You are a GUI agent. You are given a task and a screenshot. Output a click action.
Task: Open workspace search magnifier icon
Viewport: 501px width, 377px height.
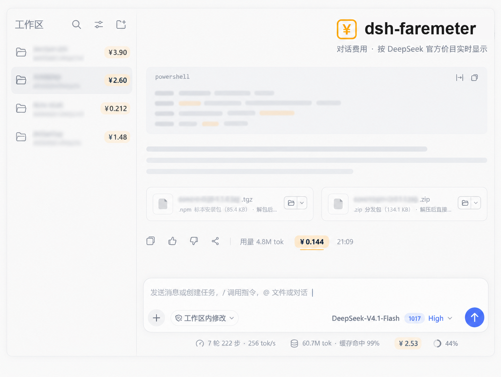tap(77, 25)
